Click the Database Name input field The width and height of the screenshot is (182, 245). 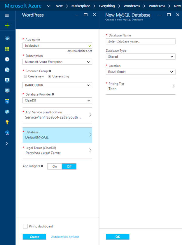click(141, 41)
